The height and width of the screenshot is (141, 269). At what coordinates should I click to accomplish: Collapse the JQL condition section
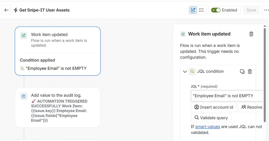pos(185,71)
